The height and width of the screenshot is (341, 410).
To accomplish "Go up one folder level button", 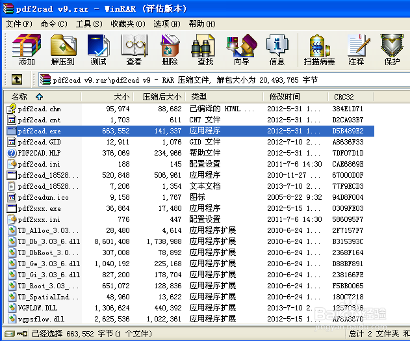I will point(17,79).
